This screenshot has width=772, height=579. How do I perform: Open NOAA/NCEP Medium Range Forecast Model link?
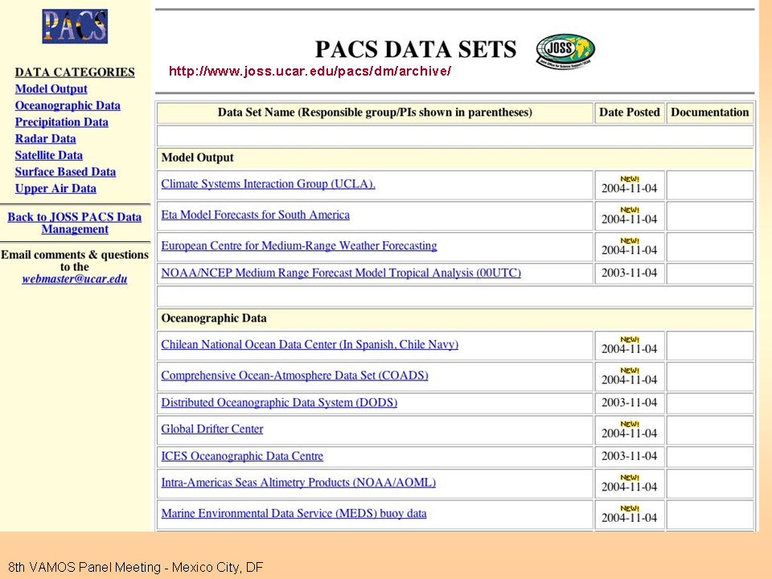341,273
